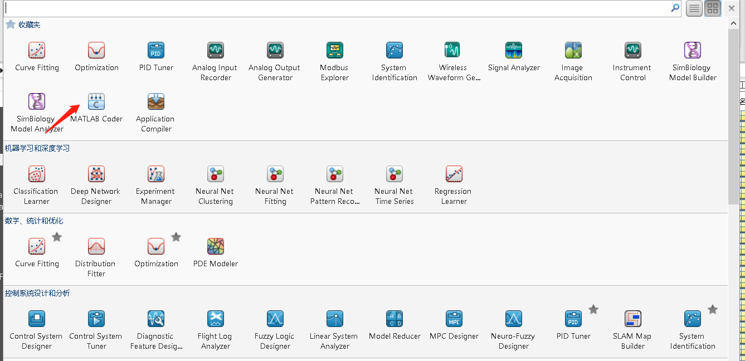Open SLAM Map Builder

coord(632,330)
